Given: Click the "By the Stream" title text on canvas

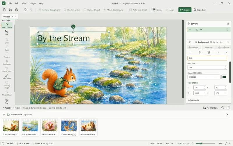Looking at the screenshot, I should tap(64, 38).
